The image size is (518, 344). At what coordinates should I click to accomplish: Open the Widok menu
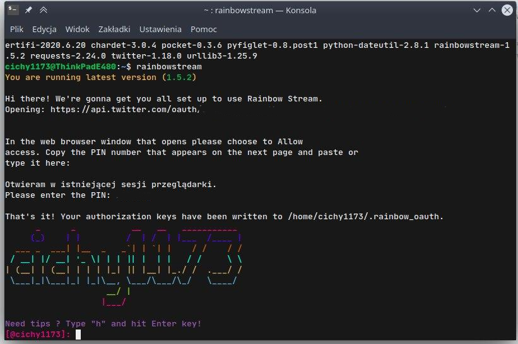tap(78, 29)
